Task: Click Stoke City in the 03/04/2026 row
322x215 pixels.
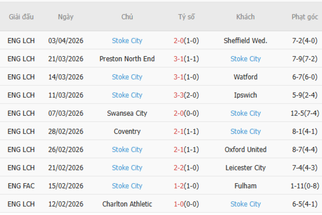Action: click(127, 41)
